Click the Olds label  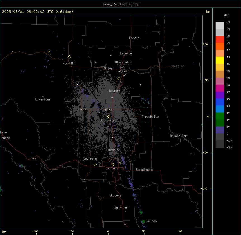pyautogui.click(x=108, y=110)
